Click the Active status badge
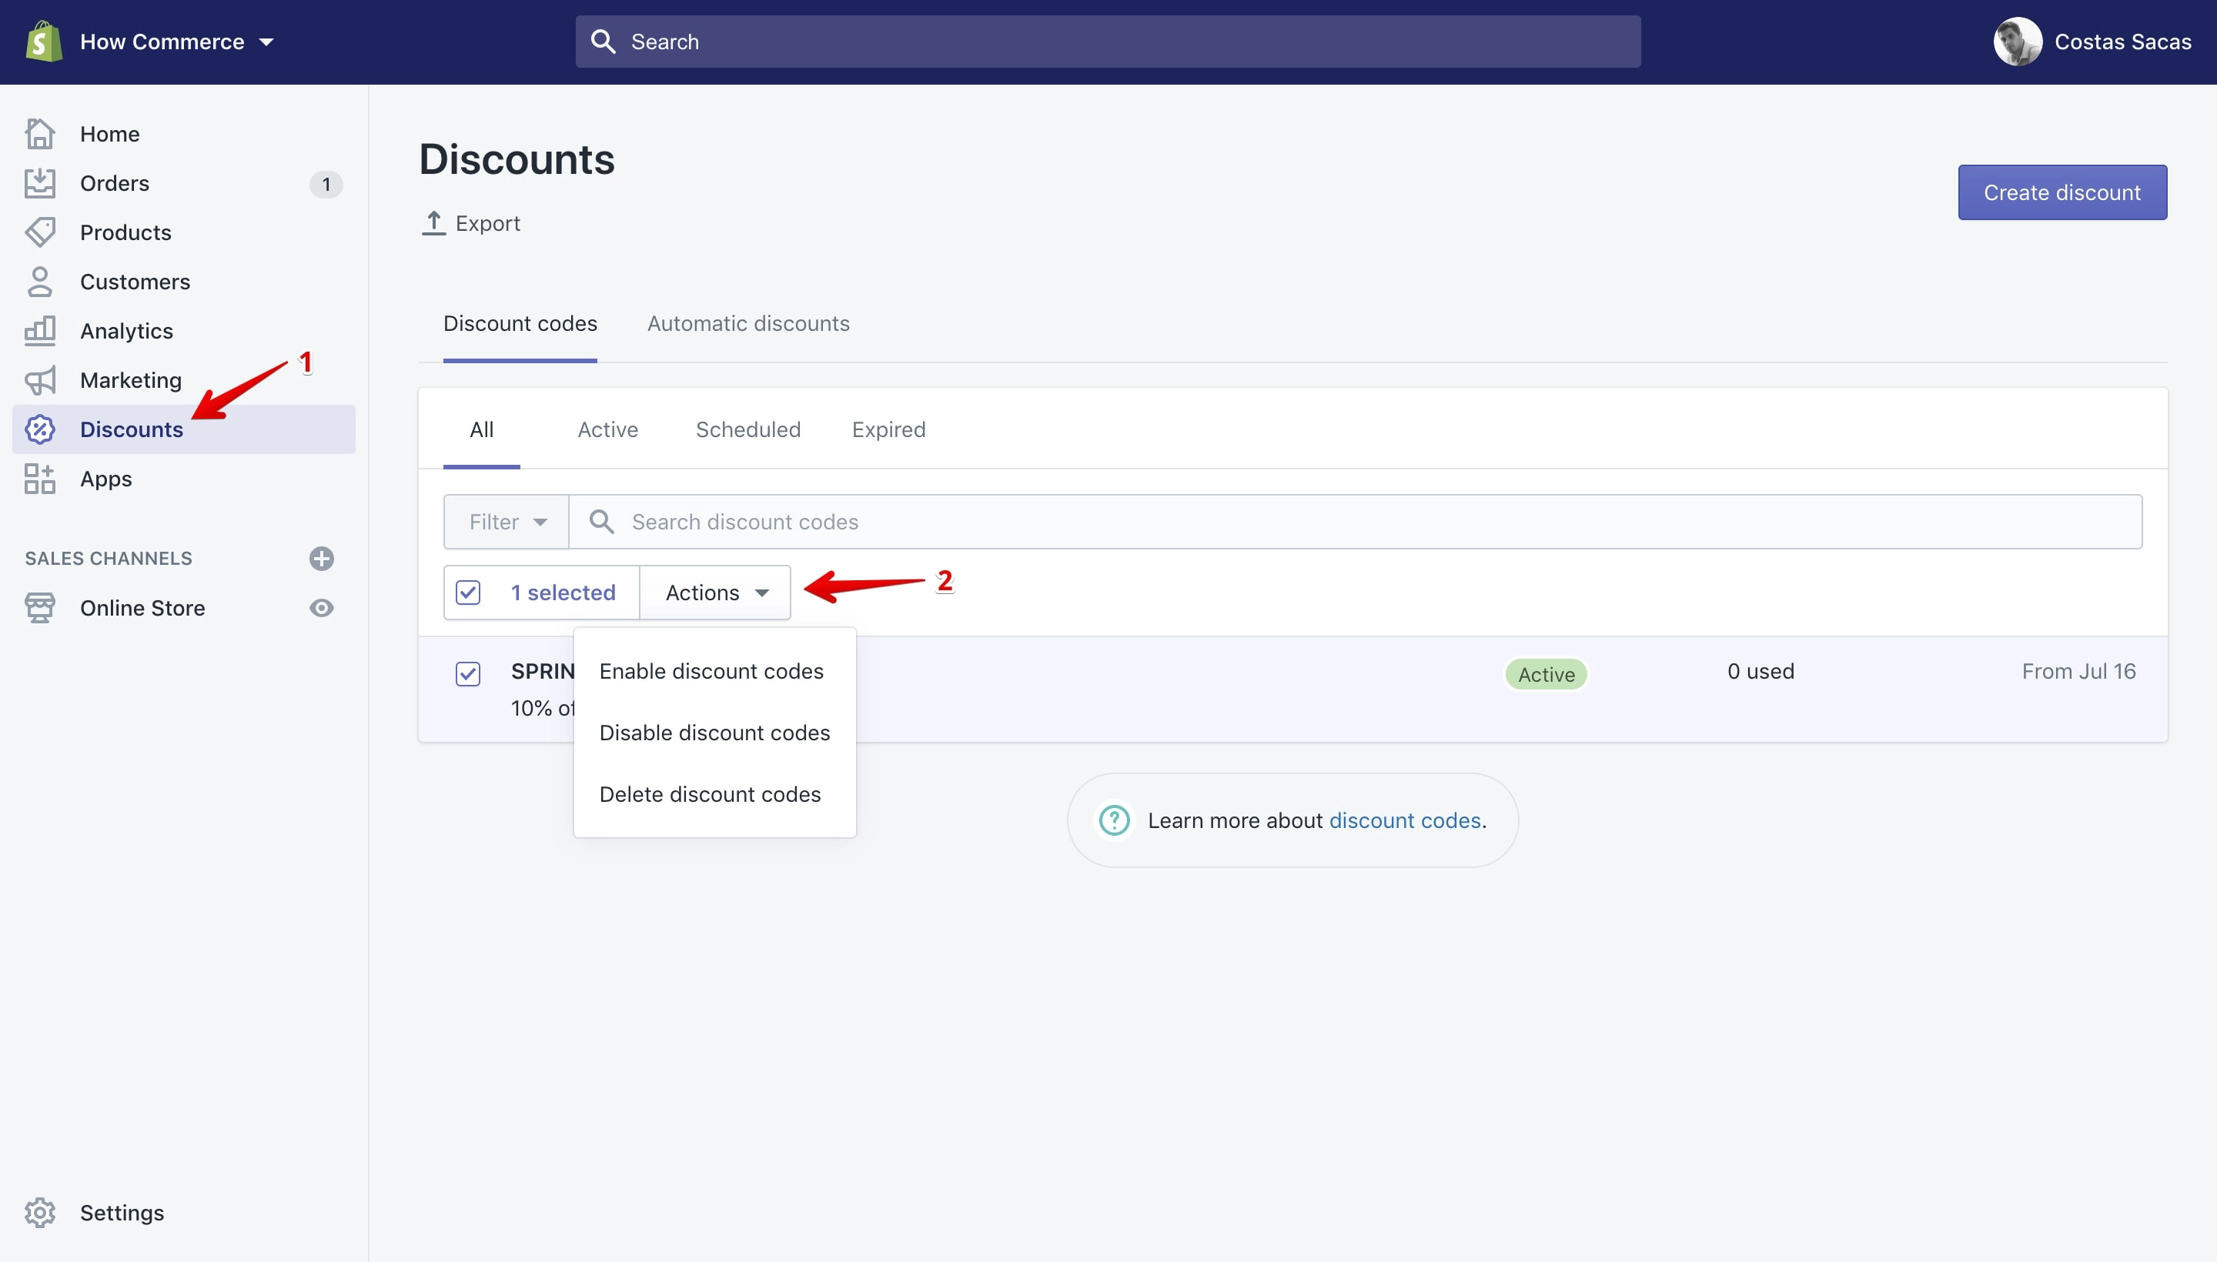The width and height of the screenshot is (2217, 1262). [1546, 674]
